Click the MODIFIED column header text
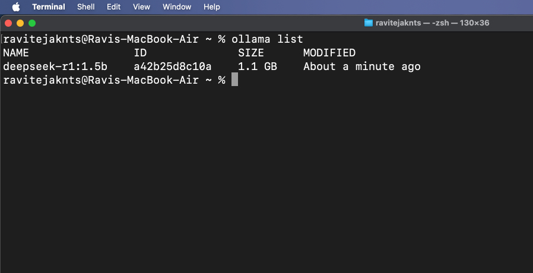 point(329,53)
